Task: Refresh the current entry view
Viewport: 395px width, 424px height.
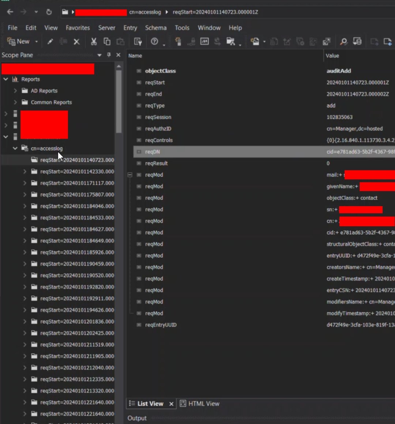Action: 49,12
